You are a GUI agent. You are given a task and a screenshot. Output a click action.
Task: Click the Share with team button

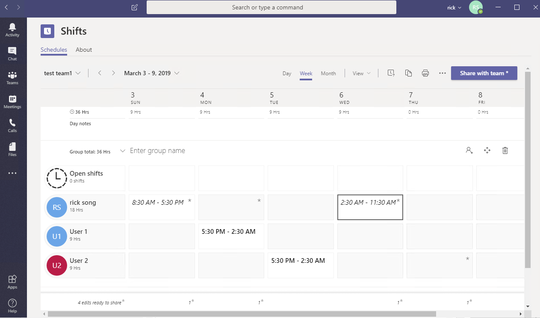(x=484, y=73)
